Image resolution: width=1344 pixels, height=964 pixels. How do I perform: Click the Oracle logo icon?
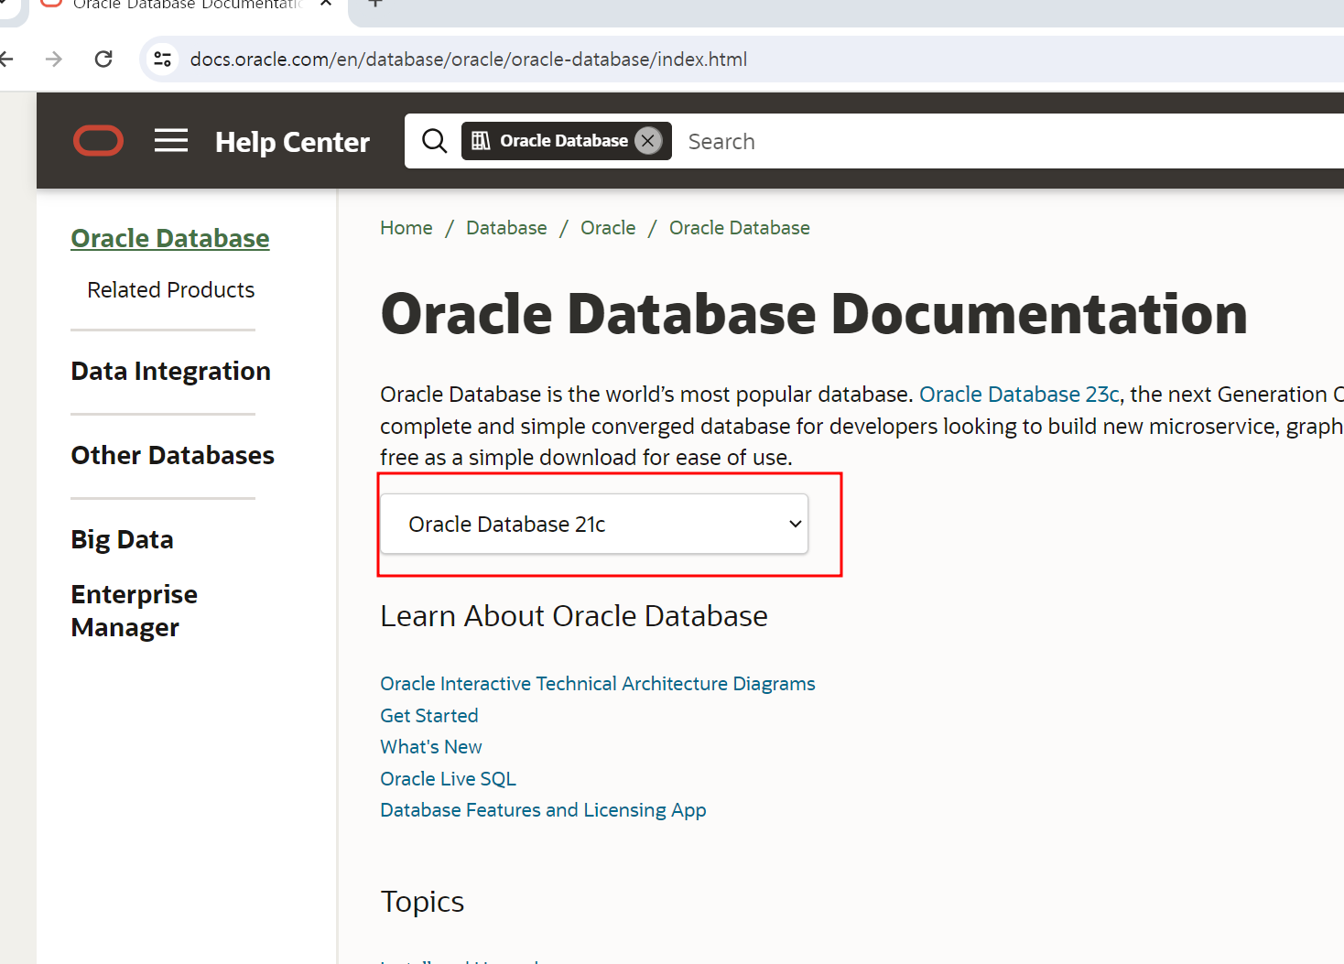point(98,141)
